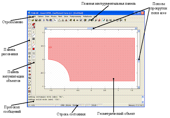Open the Postprocessing menu

(75, 16)
